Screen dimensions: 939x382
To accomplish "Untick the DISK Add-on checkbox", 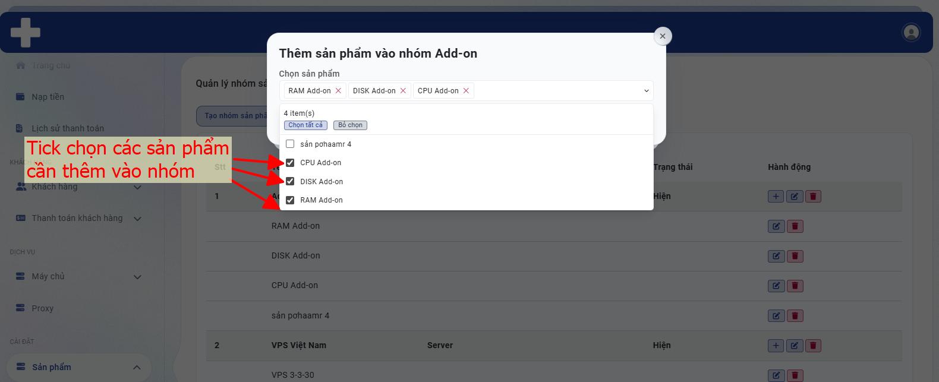I will point(290,181).
